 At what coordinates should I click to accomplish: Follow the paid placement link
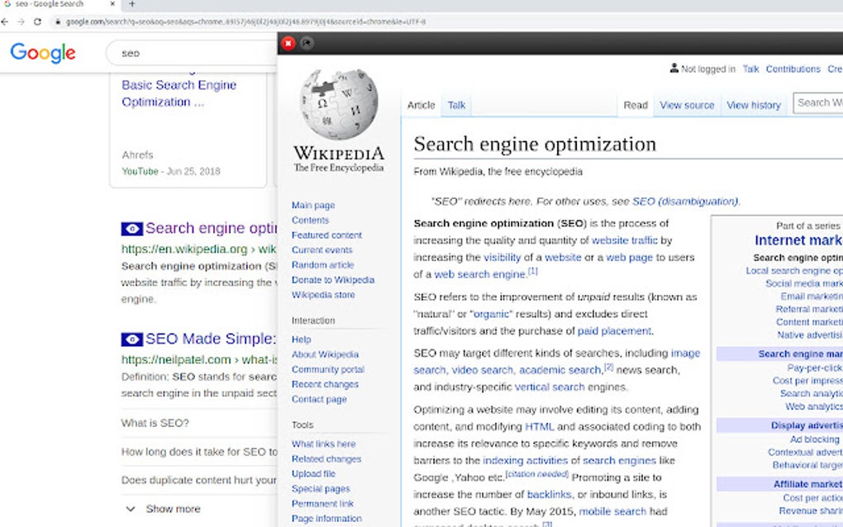614,331
